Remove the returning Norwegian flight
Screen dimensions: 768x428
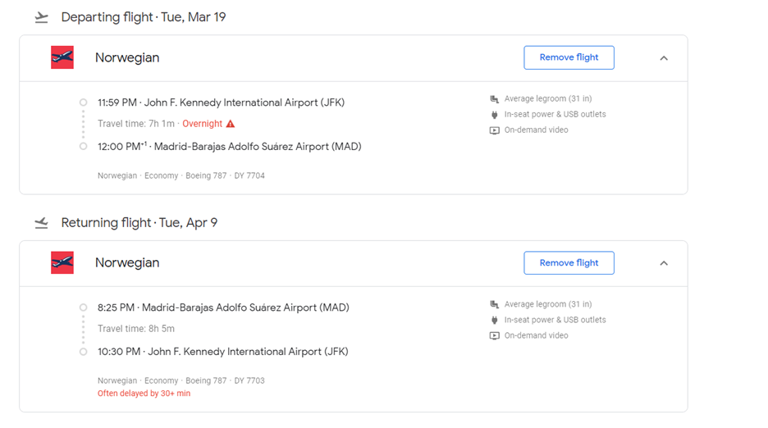click(x=569, y=262)
